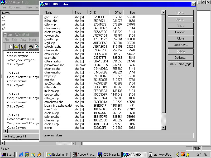Click the Close button in MIX Editor
The width and height of the screenshot is (211, 158).
[x=181, y=38]
